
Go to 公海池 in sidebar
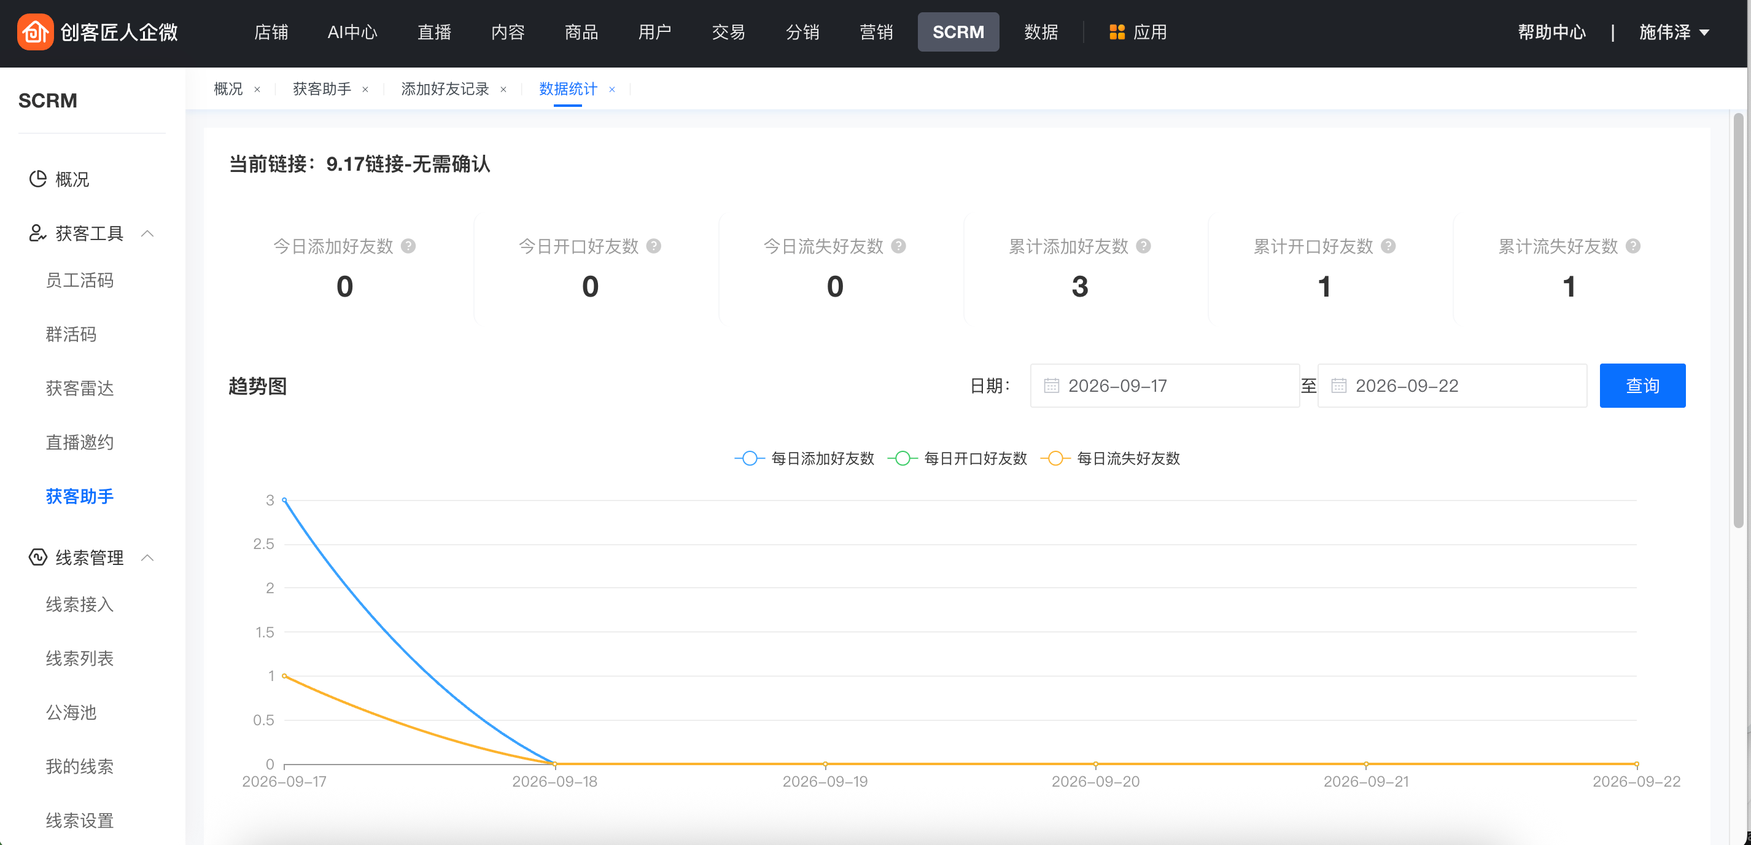click(71, 712)
